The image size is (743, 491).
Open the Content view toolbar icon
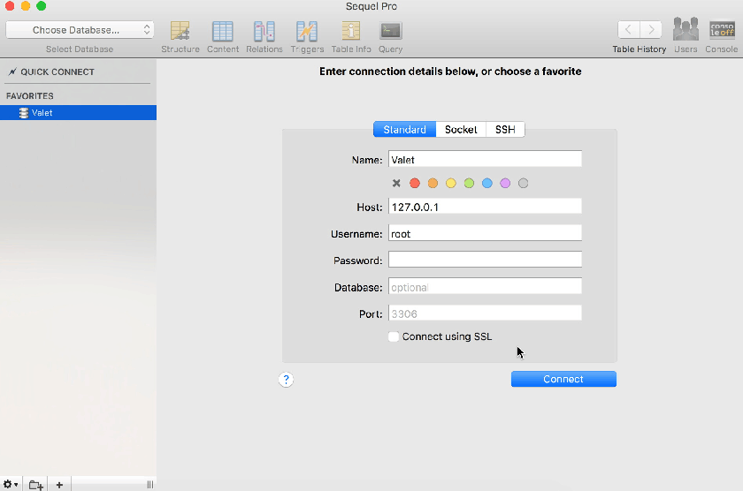click(223, 32)
